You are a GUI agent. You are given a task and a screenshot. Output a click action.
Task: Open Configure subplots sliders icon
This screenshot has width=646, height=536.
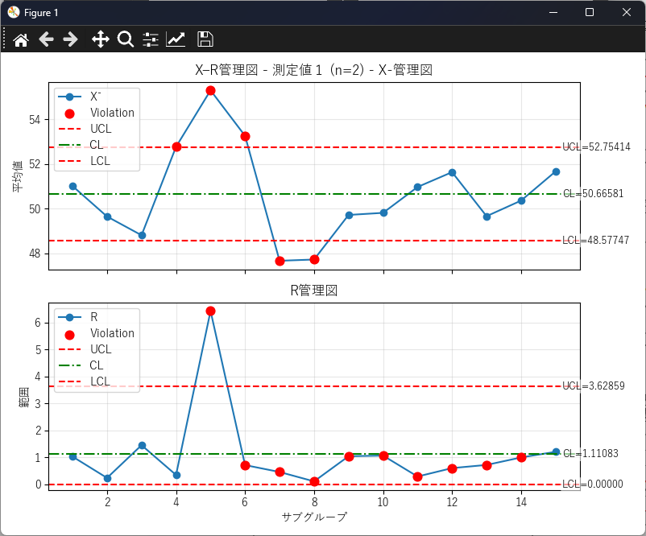tap(151, 39)
